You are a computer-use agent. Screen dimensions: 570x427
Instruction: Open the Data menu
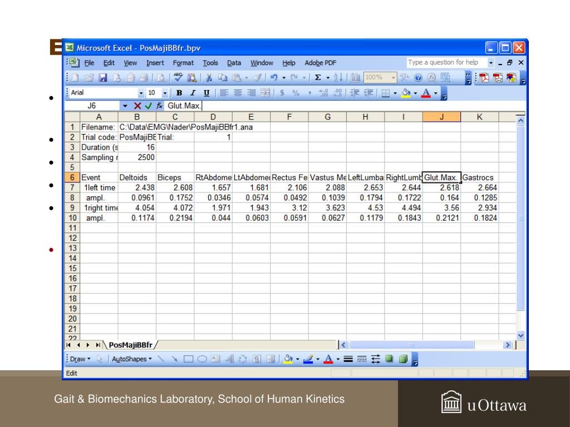coord(234,63)
